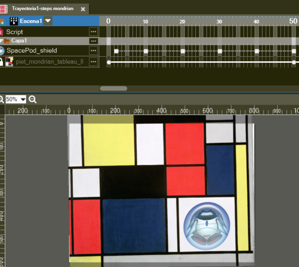Image resolution: width=299 pixels, height=267 pixels.
Task: Toggle the lock on piet_mondrian_tableau_II layer
Action: (x=1, y=62)
